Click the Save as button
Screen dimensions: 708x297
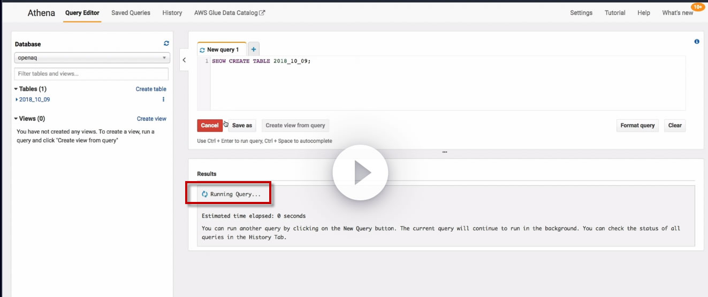(x=242, y=126)
